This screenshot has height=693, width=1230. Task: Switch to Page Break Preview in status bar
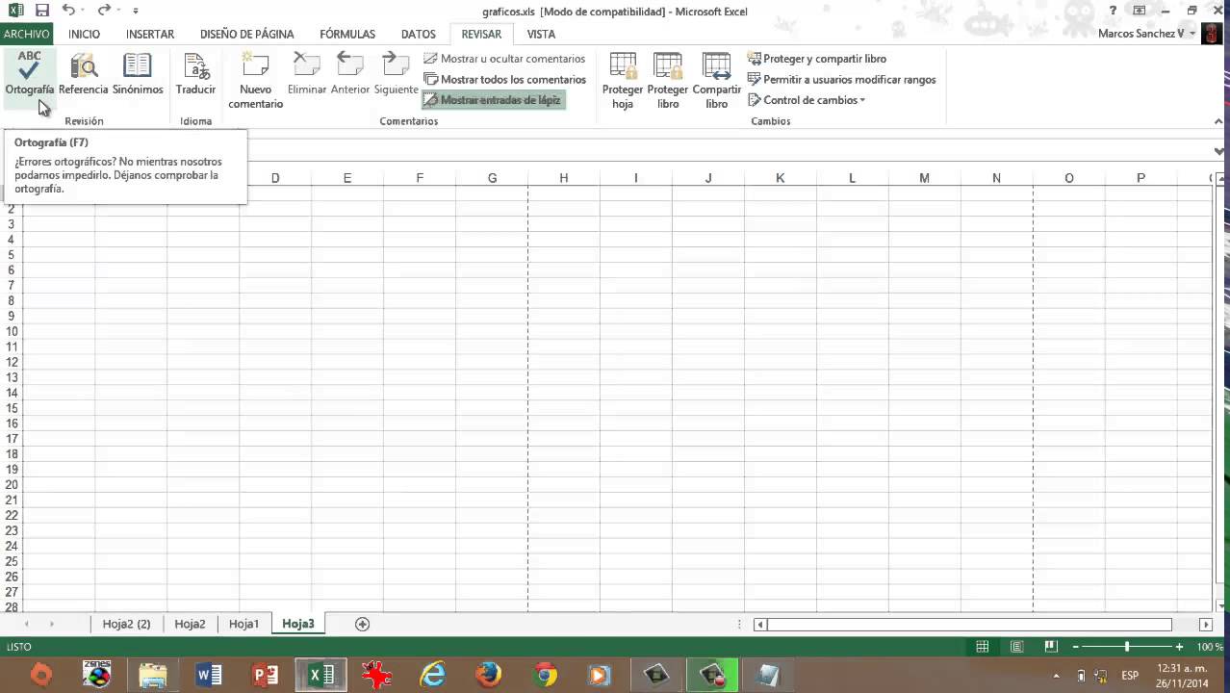pyautogui.click(x=1051, y=647)
